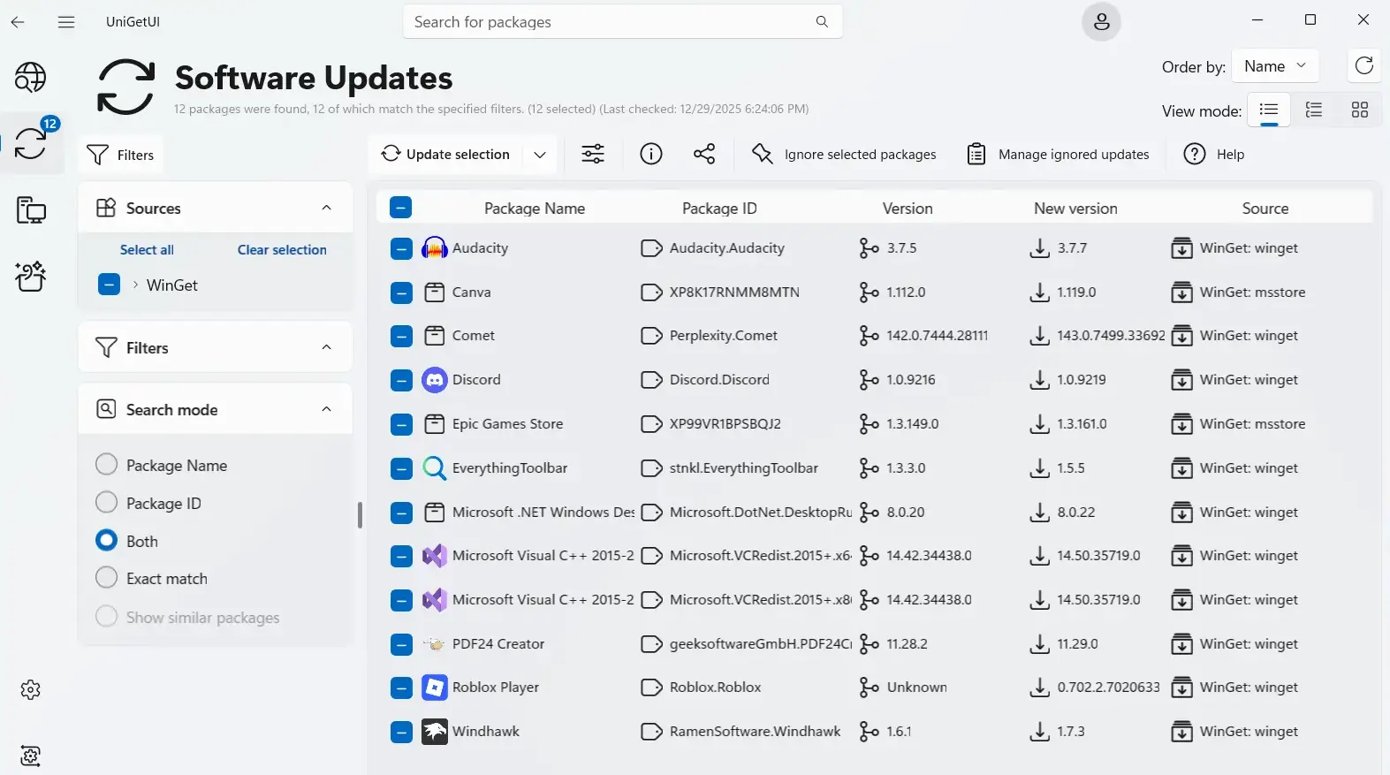Click the Audacity app icon
The image size is (1390, 775).
[434, 248]
